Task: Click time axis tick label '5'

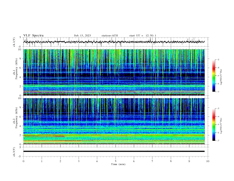Action: (x=116, y=161)
